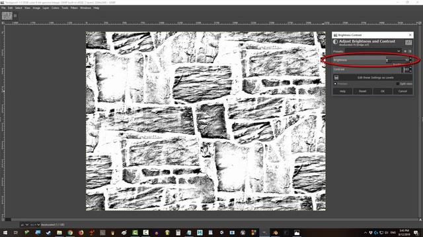
Task: Increase Brightness value with up arrow
Action: pos(410,59)
